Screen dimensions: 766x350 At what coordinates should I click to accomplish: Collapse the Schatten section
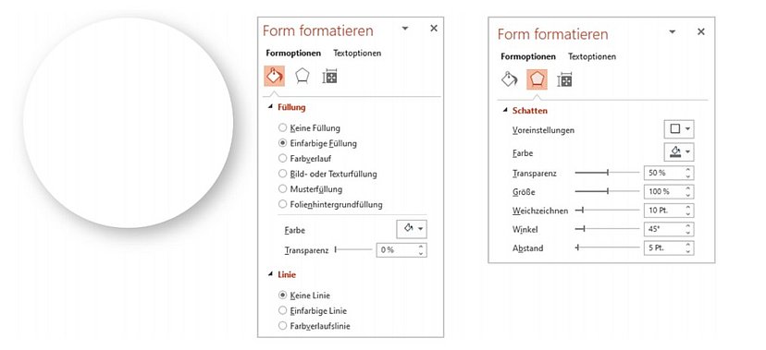tap(505, 111)
